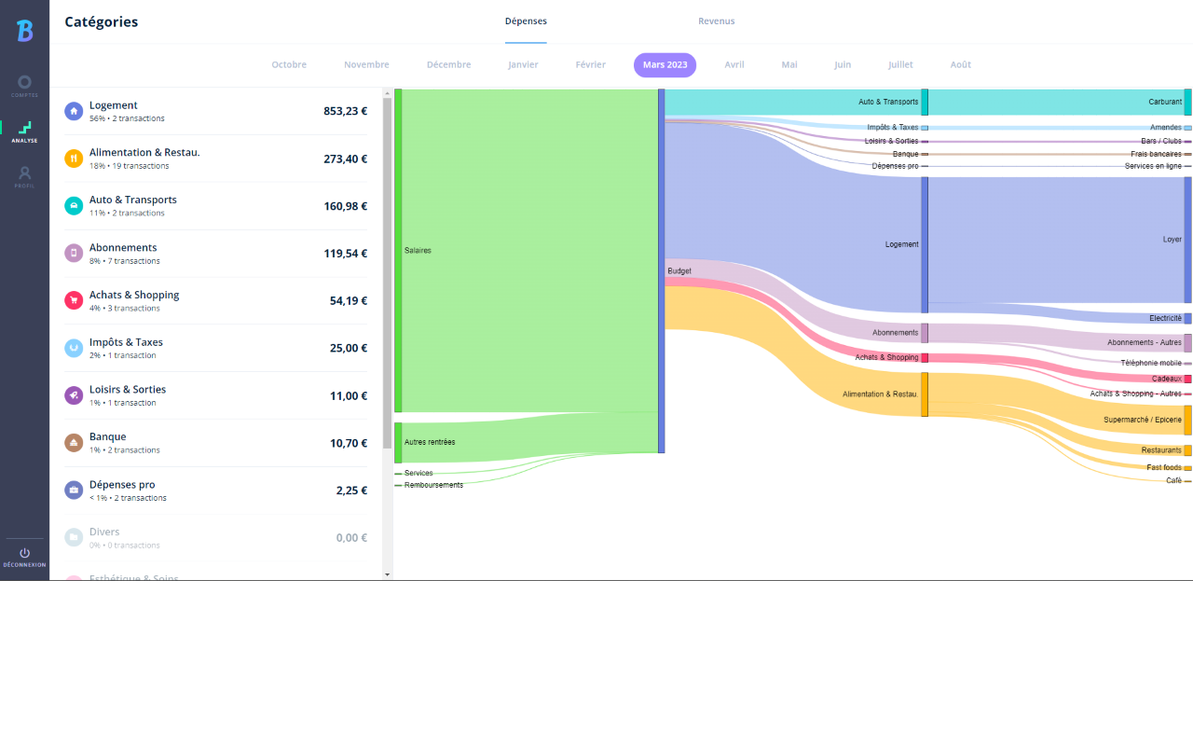The width and height of the screenshot is (1193, 746).
Task: Open the Profil sidebar icon
Action: coord(24,173)
